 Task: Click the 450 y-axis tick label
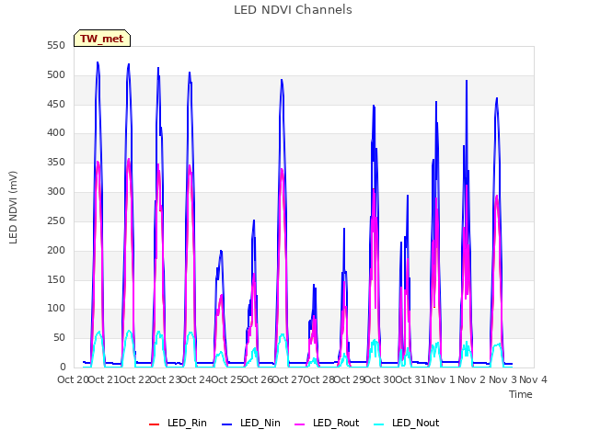[x=56, y=104]
